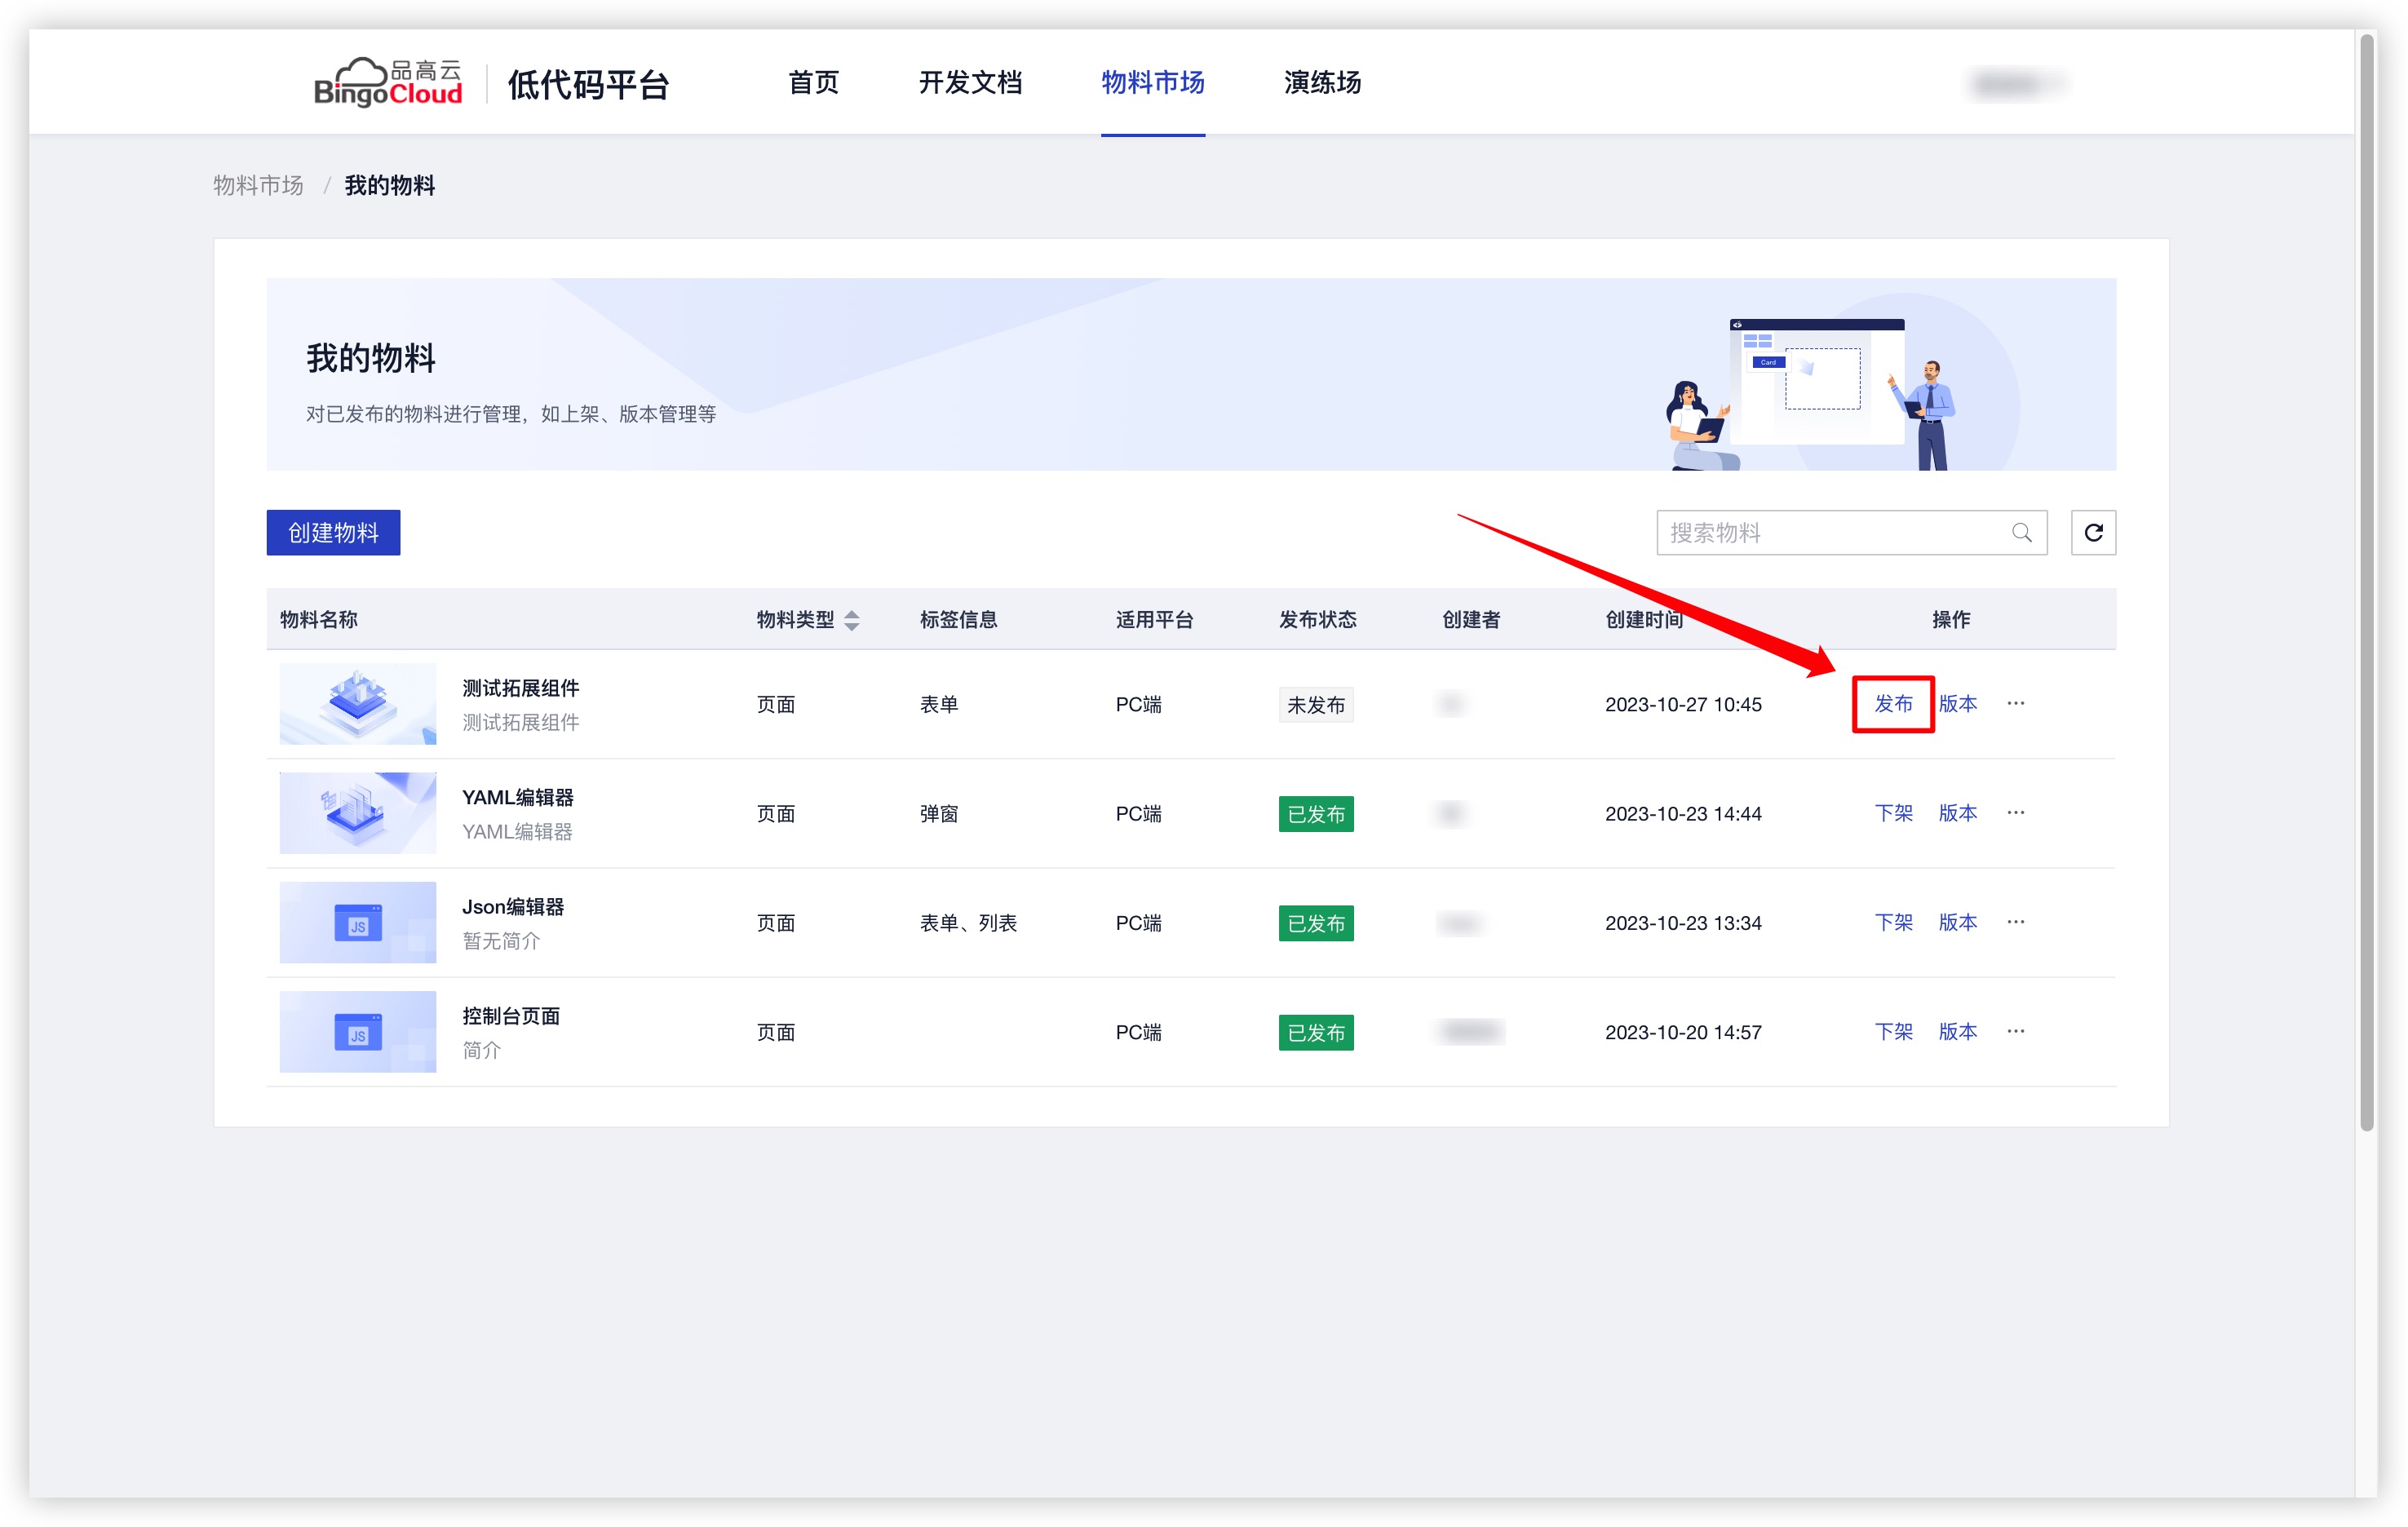
Task: Open more options for YAML编辑器 row
Action: 2015,813
